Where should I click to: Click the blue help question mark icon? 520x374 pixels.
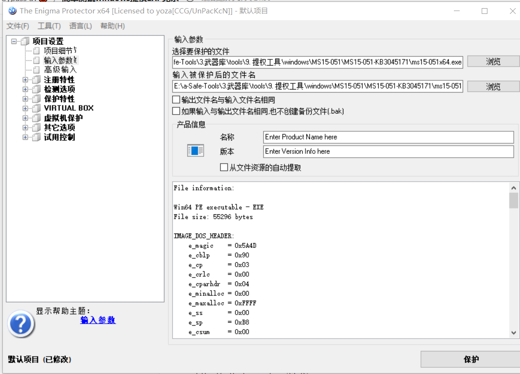21,324
